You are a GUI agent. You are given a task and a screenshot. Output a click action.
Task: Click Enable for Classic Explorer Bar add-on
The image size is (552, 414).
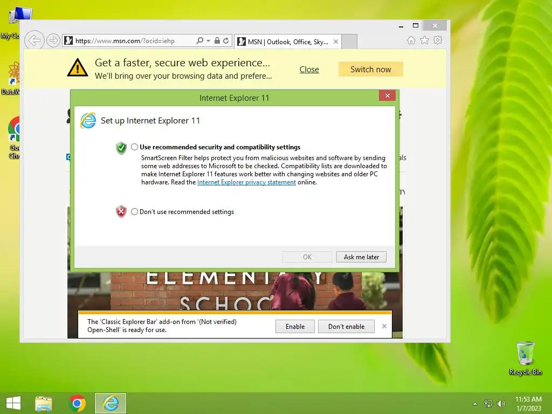(295, 326)
